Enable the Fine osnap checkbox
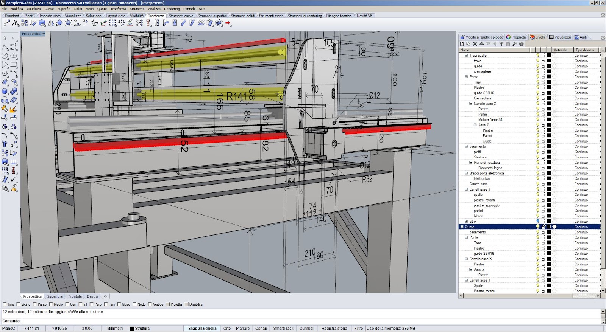The height and width of the screenshot is (332, 606). tap(5, 304)
